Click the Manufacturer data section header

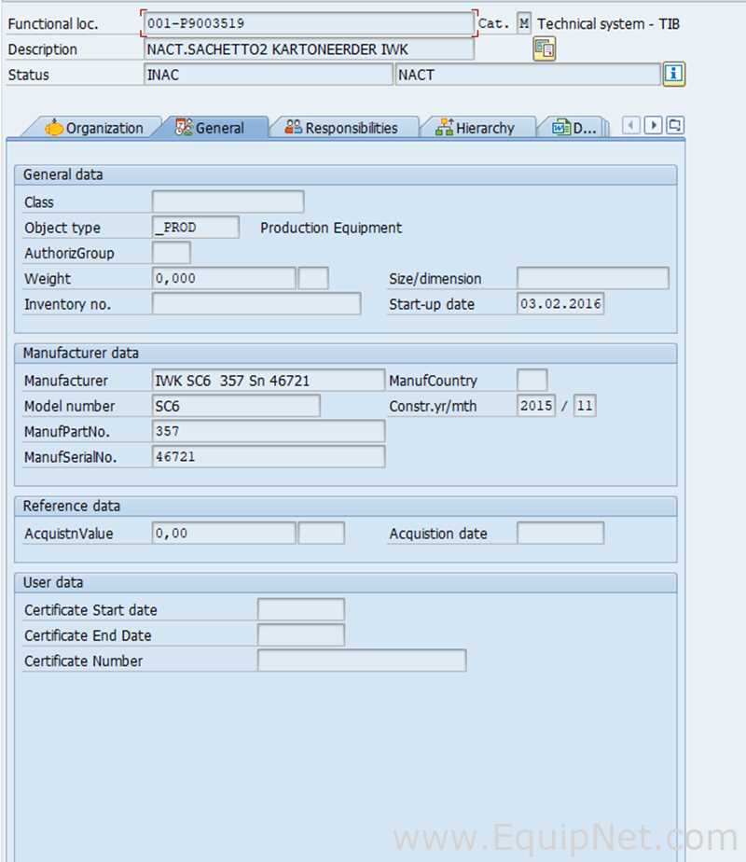pos(346,354)
